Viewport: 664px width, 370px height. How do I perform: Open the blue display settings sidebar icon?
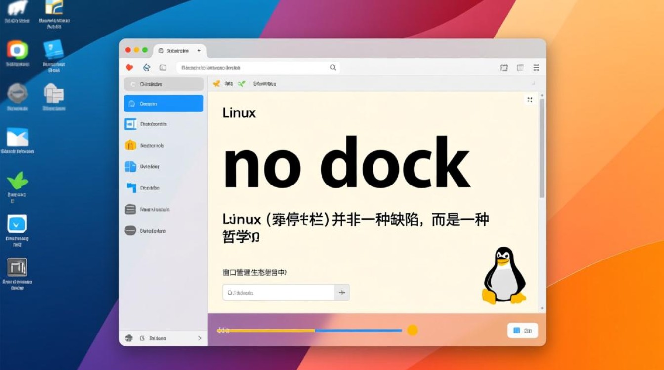[130, 124]
